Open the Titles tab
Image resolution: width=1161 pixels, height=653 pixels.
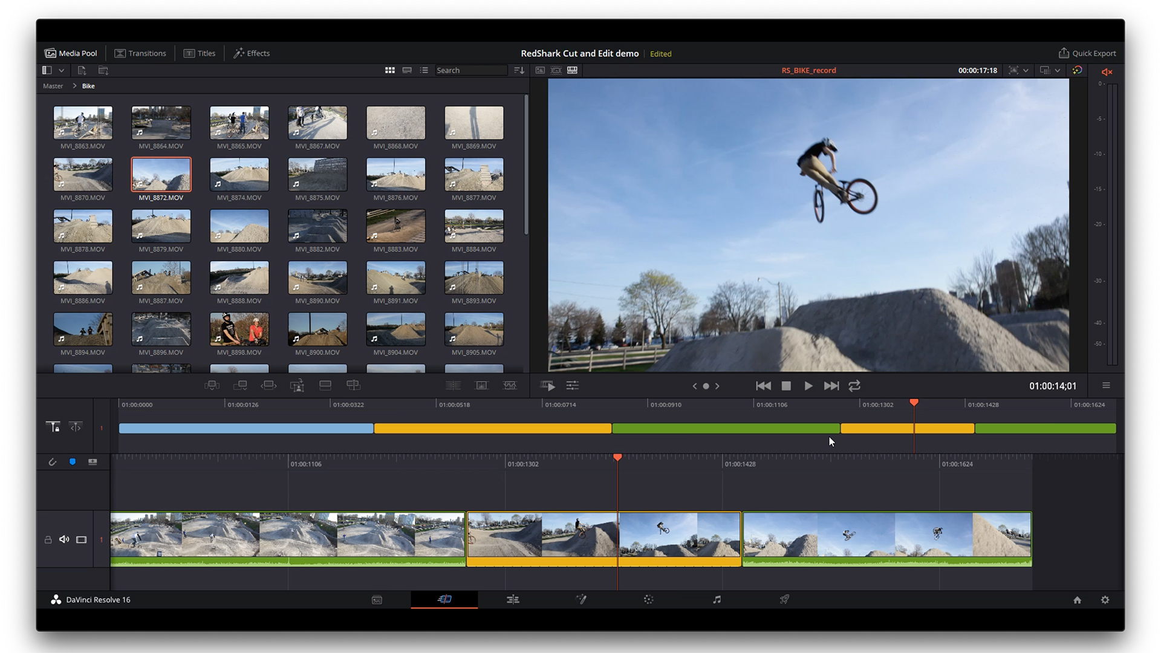point(200,53)
